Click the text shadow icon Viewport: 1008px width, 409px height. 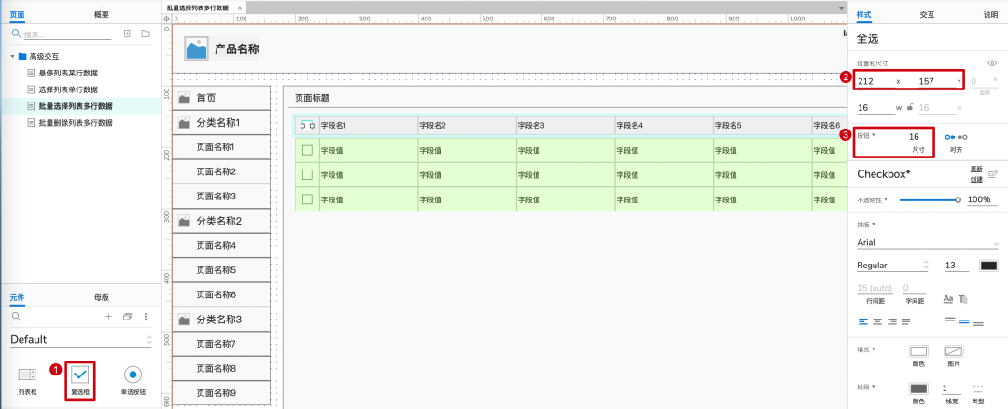pos(963,298)
